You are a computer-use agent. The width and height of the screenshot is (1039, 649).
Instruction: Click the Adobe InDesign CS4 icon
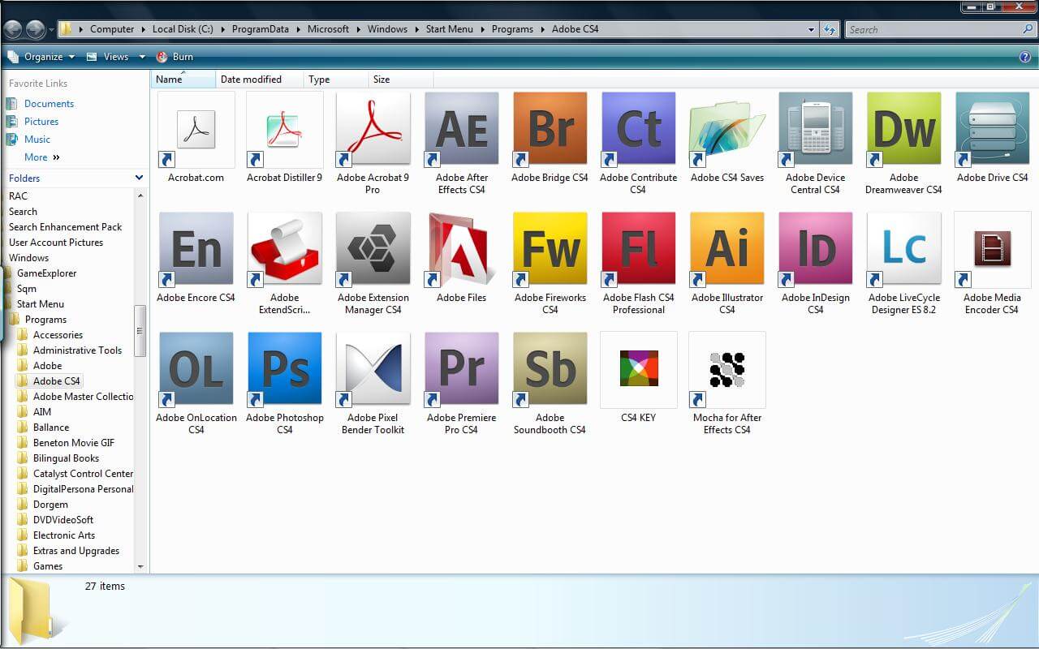point(815,250)
